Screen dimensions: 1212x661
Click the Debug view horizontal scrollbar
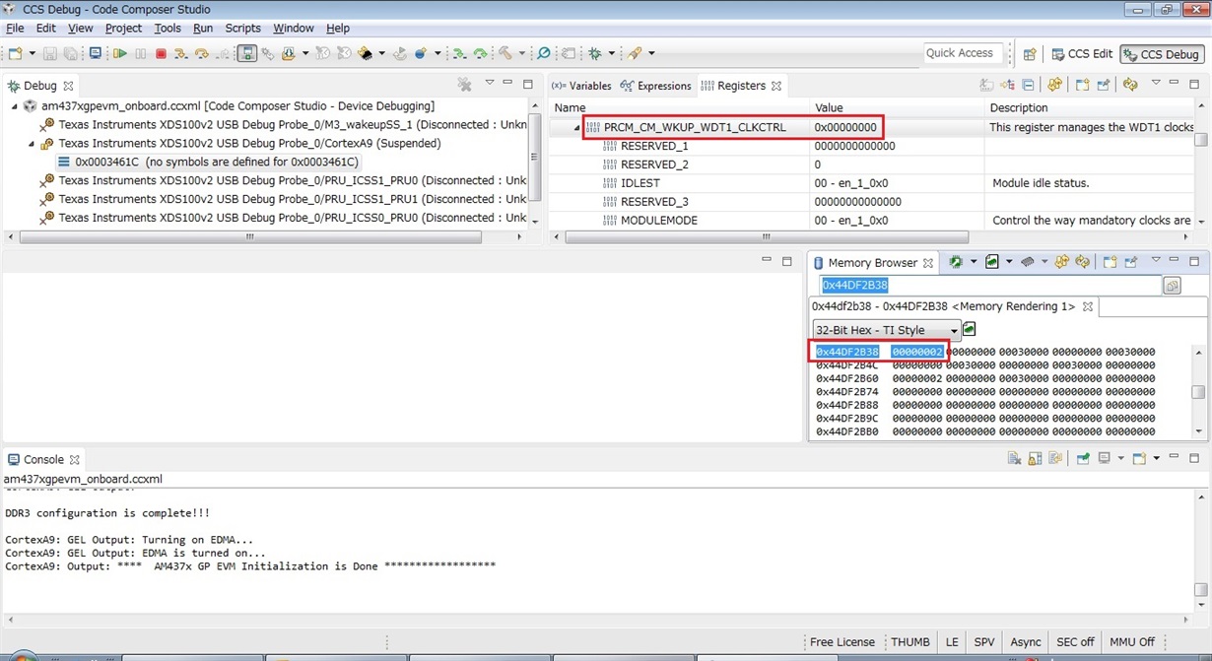(x=250, y=236)
